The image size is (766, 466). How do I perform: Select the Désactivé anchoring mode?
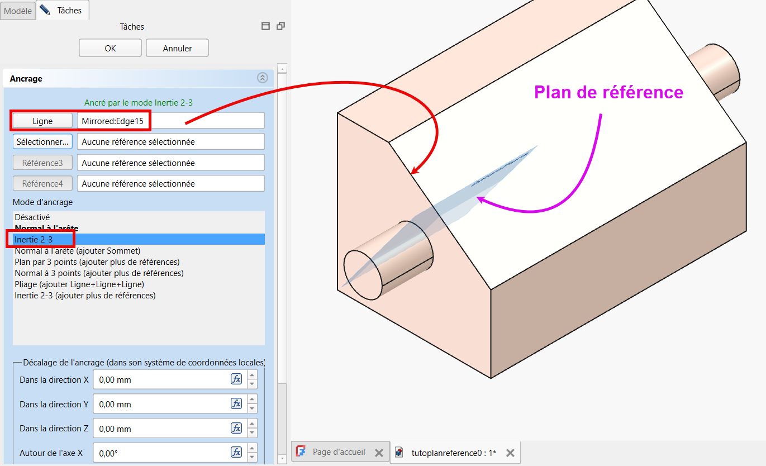coord(32,217)
